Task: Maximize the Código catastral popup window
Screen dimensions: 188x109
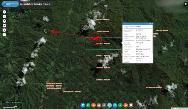Action: tap(150, 24)
